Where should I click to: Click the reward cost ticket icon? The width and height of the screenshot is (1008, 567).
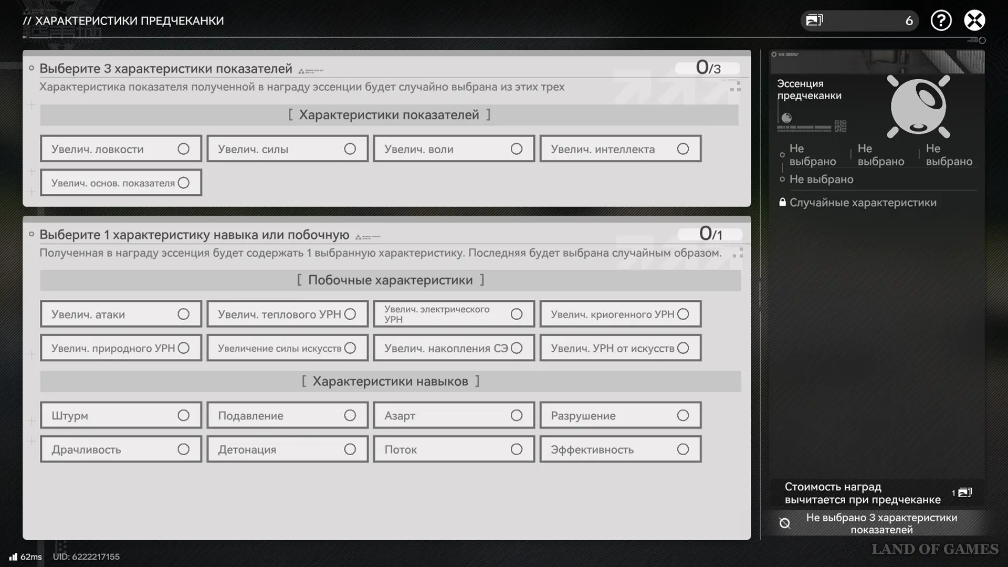coord(965,492)
